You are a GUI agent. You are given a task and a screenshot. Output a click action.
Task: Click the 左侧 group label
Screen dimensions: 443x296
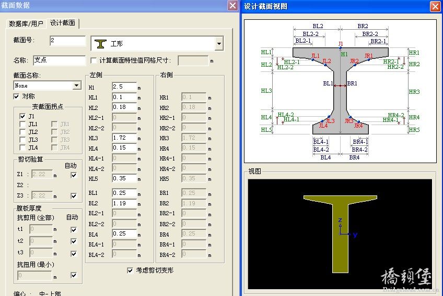[x=96, y=75]
